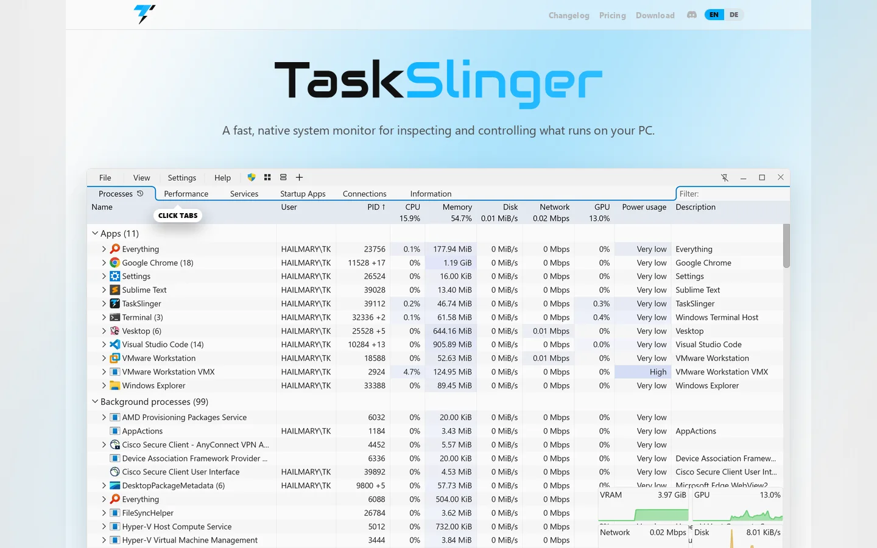Collapse the Apps (11) group
Screen dimensions: 877x548
95,233
